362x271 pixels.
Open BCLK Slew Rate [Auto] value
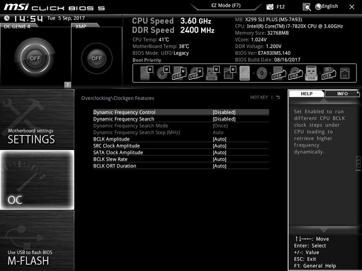tap(219, 159)
